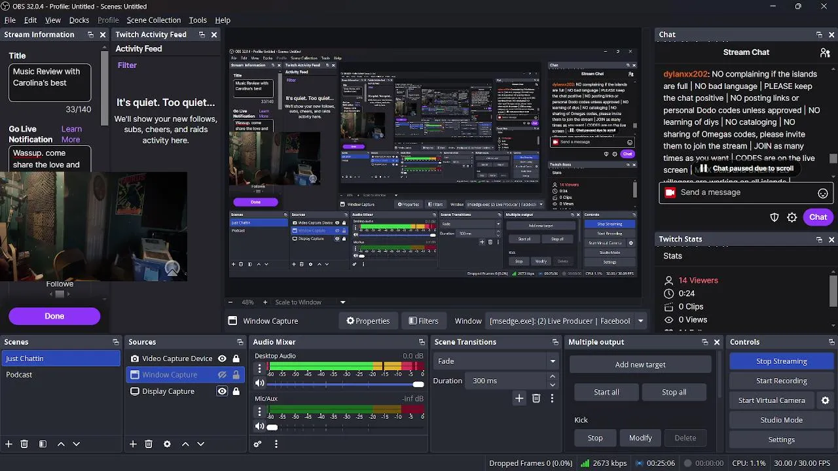Open scene filters icon in the Scenes panel
Viewport: 838px width, 471px height.
click(x=43, y=444)
